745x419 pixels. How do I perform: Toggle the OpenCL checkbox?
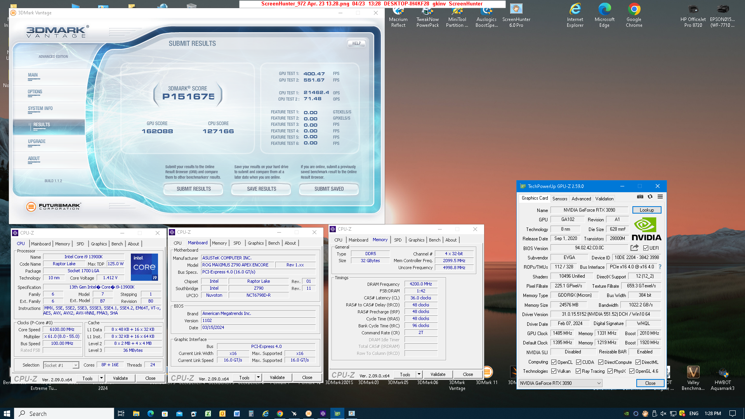pyautogui.click(x=554, y=362)
